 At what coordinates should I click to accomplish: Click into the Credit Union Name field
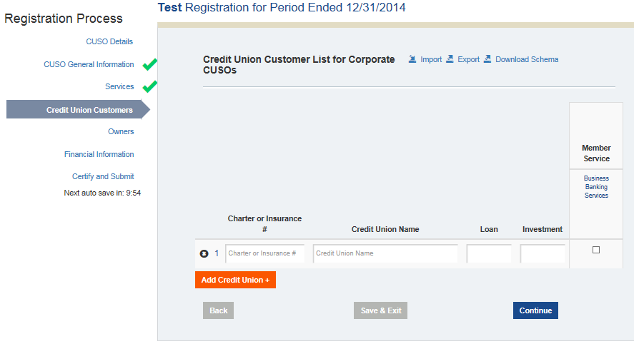[385, 253]
